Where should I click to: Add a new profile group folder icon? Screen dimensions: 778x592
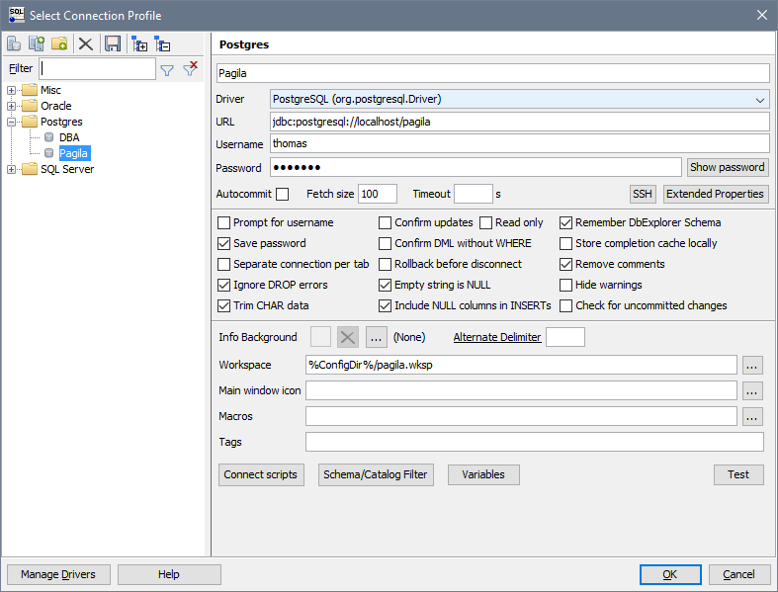(x=59, y=44)
